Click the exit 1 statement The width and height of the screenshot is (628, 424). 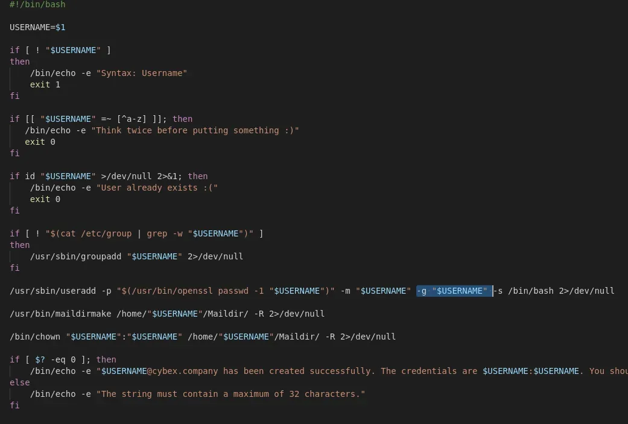pos(45,84)
